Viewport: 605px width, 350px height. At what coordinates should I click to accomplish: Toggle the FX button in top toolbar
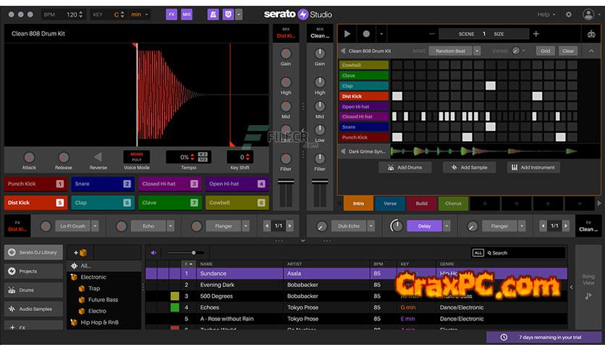[172, 14]
